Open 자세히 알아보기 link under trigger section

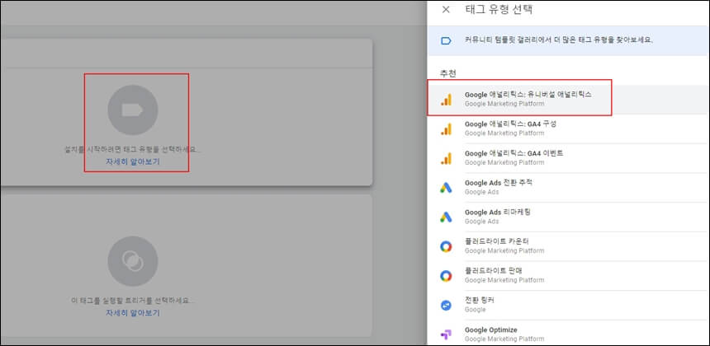133,312
